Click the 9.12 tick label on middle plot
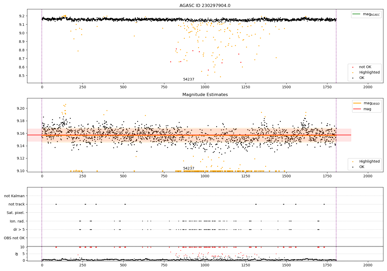The height and width of the screenshot is (271, 387). 21,158
